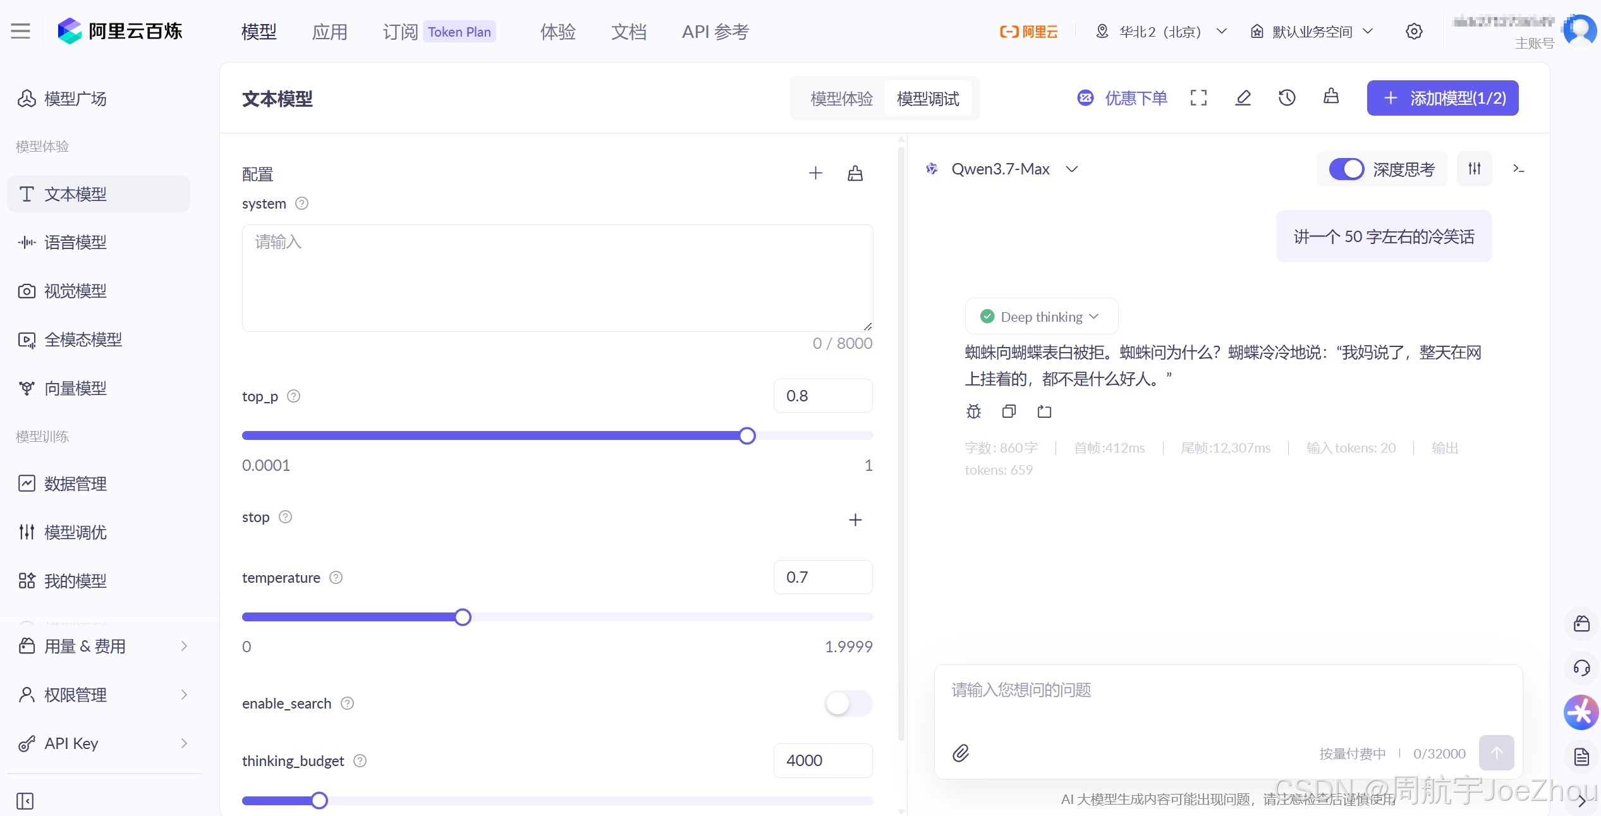1601x816 pixels.
Task: Add a configuration with the plus icon next to 配置
Action: point(815,173)
